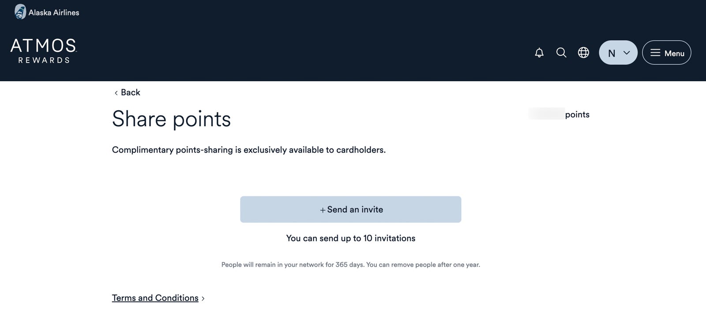Expand Terms and Conditions via its right chevron

[x=203, y=298]
